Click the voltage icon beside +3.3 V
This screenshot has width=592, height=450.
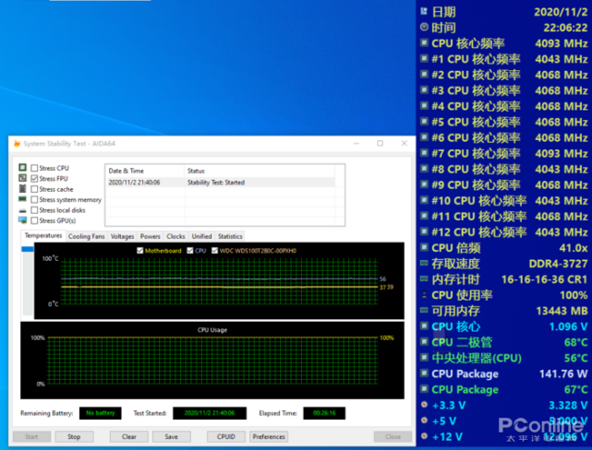(424, 405)
